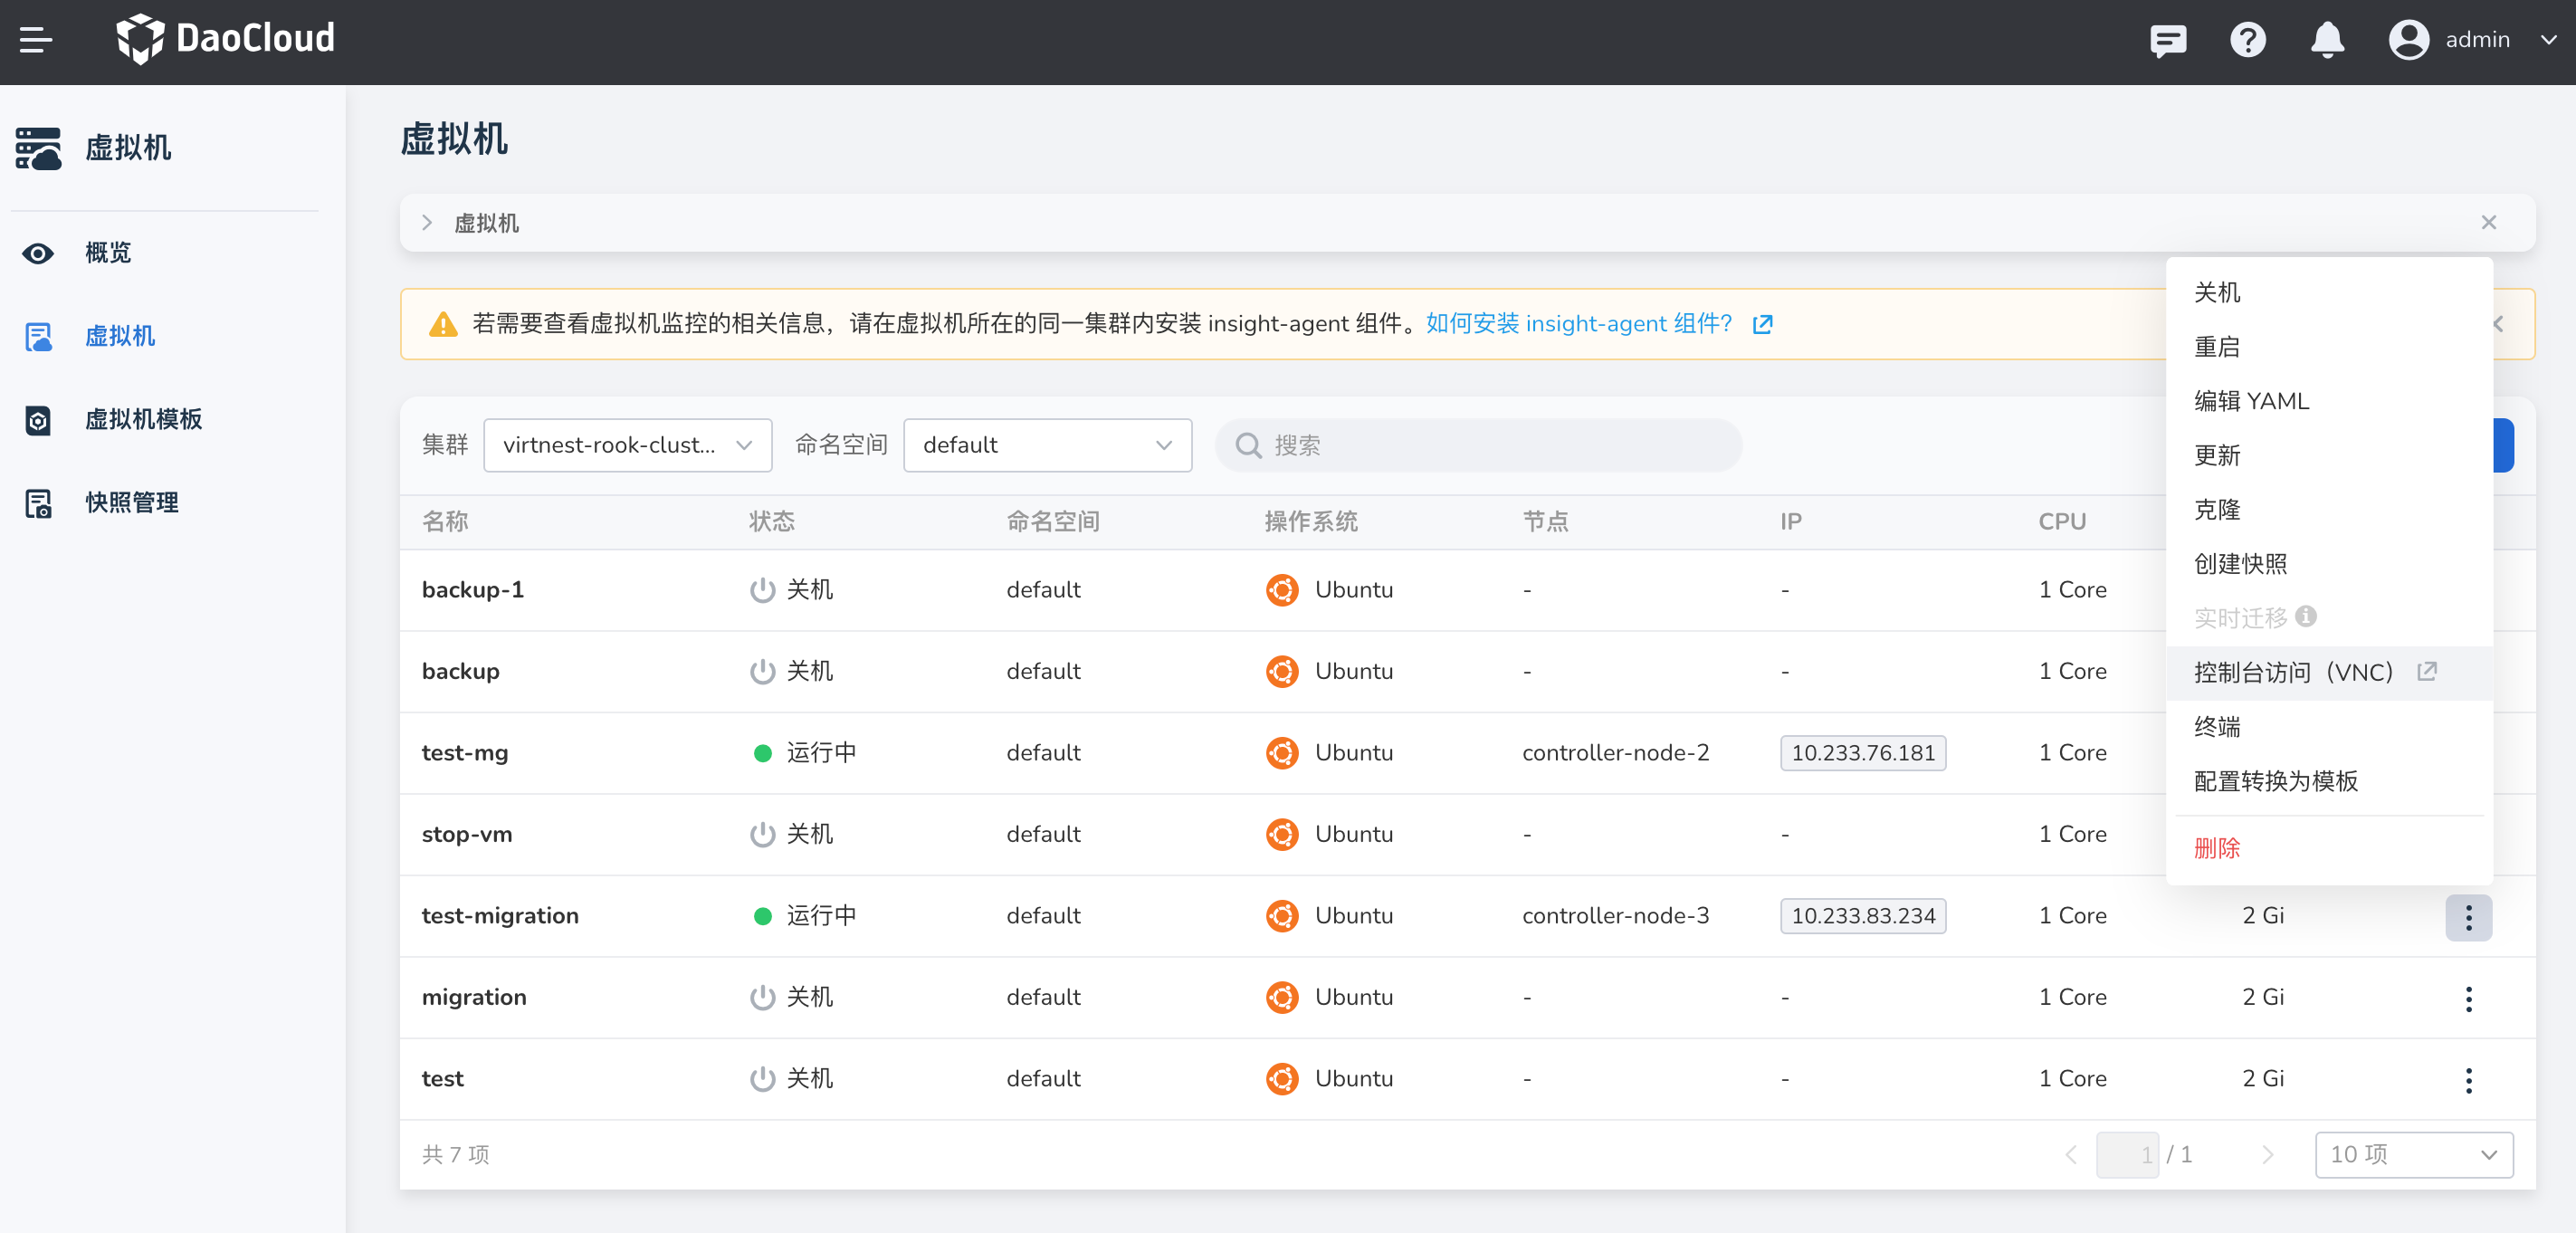This screenshot has height=1233, width=2576.
Task: Open the test-migration VM name link
Action: click(500, 916)
